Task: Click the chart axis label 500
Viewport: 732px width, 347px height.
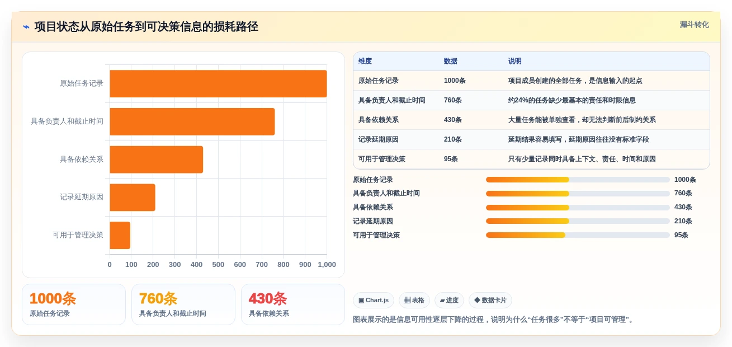Action: [218, 265]
